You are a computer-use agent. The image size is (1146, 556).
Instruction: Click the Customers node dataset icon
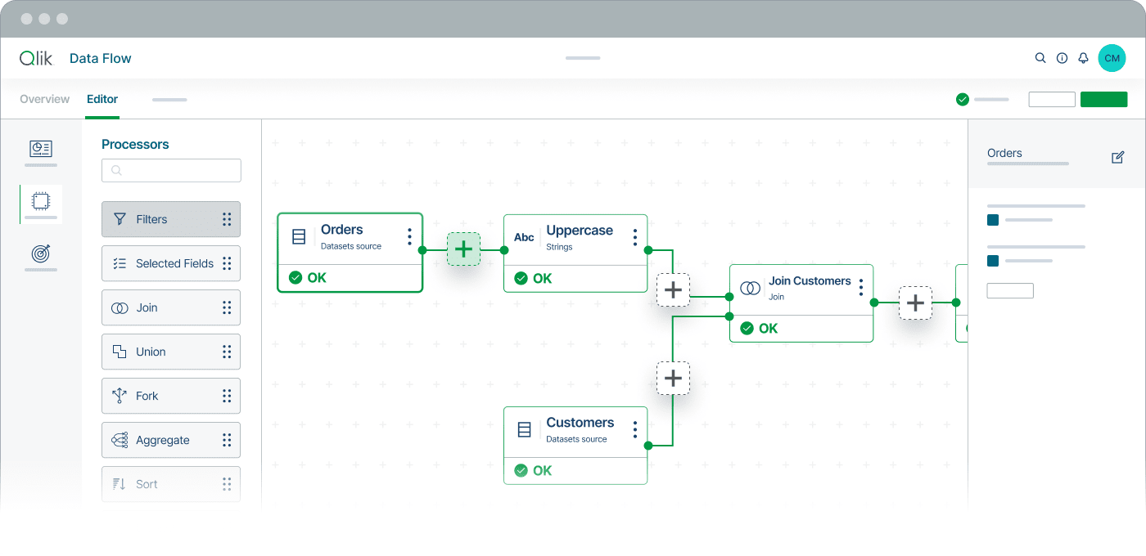(525, 429)
